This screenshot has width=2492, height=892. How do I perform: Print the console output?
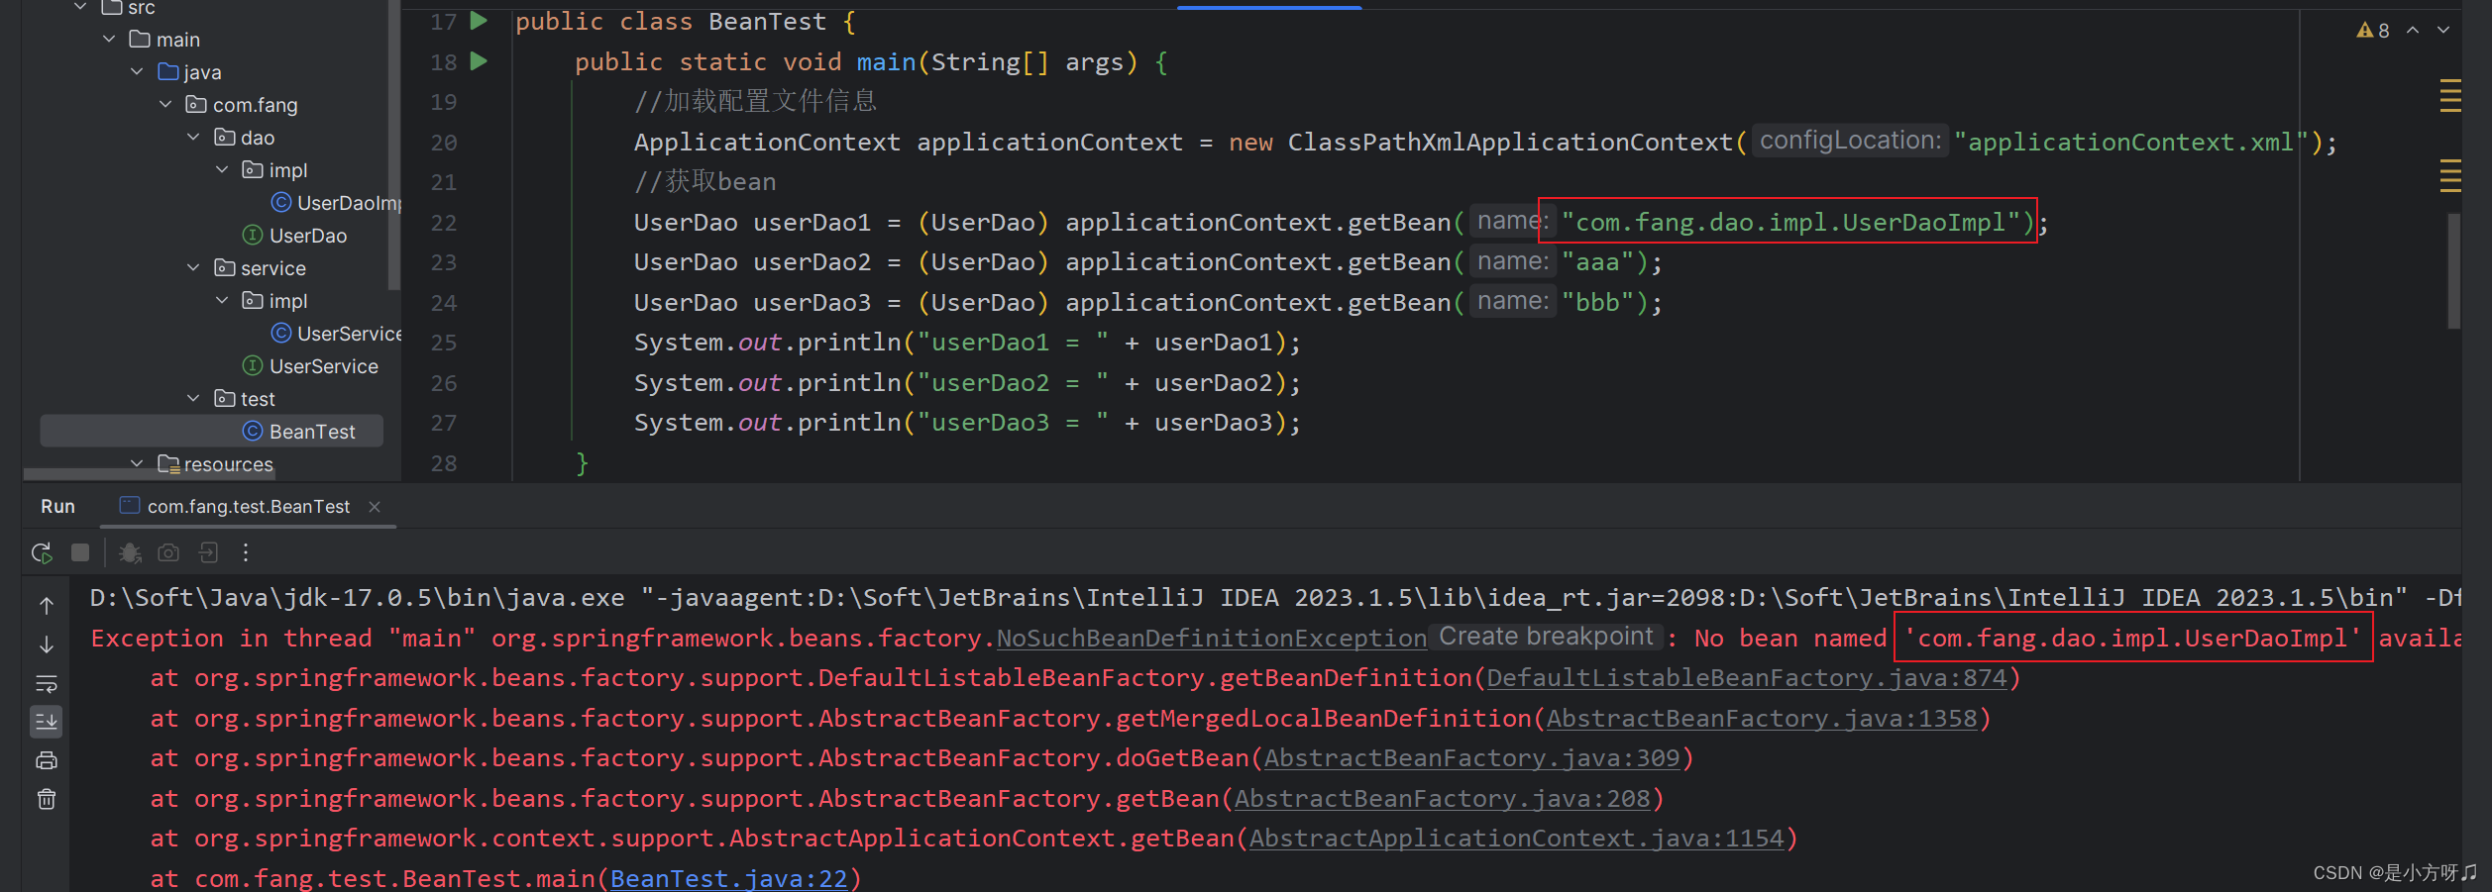click(x=47, y=760)
